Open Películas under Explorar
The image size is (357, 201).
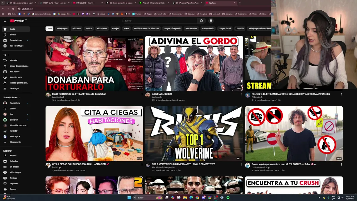tap(16, 161)
